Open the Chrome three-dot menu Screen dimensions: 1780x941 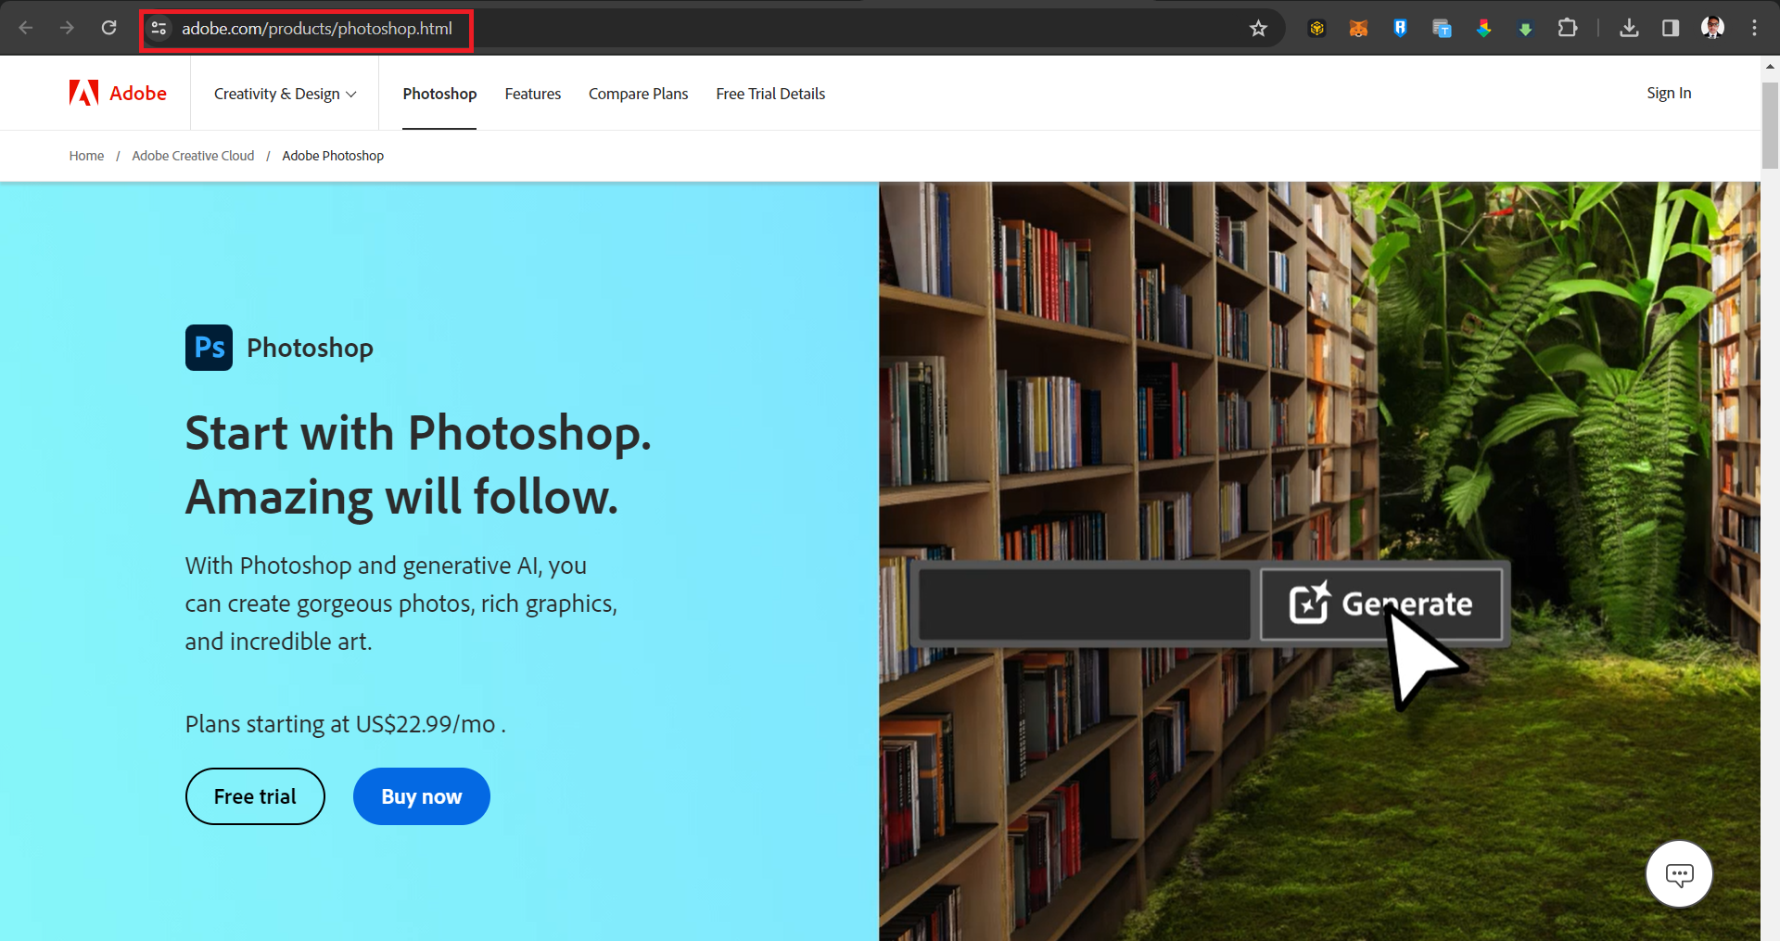tap(1754, 28)
